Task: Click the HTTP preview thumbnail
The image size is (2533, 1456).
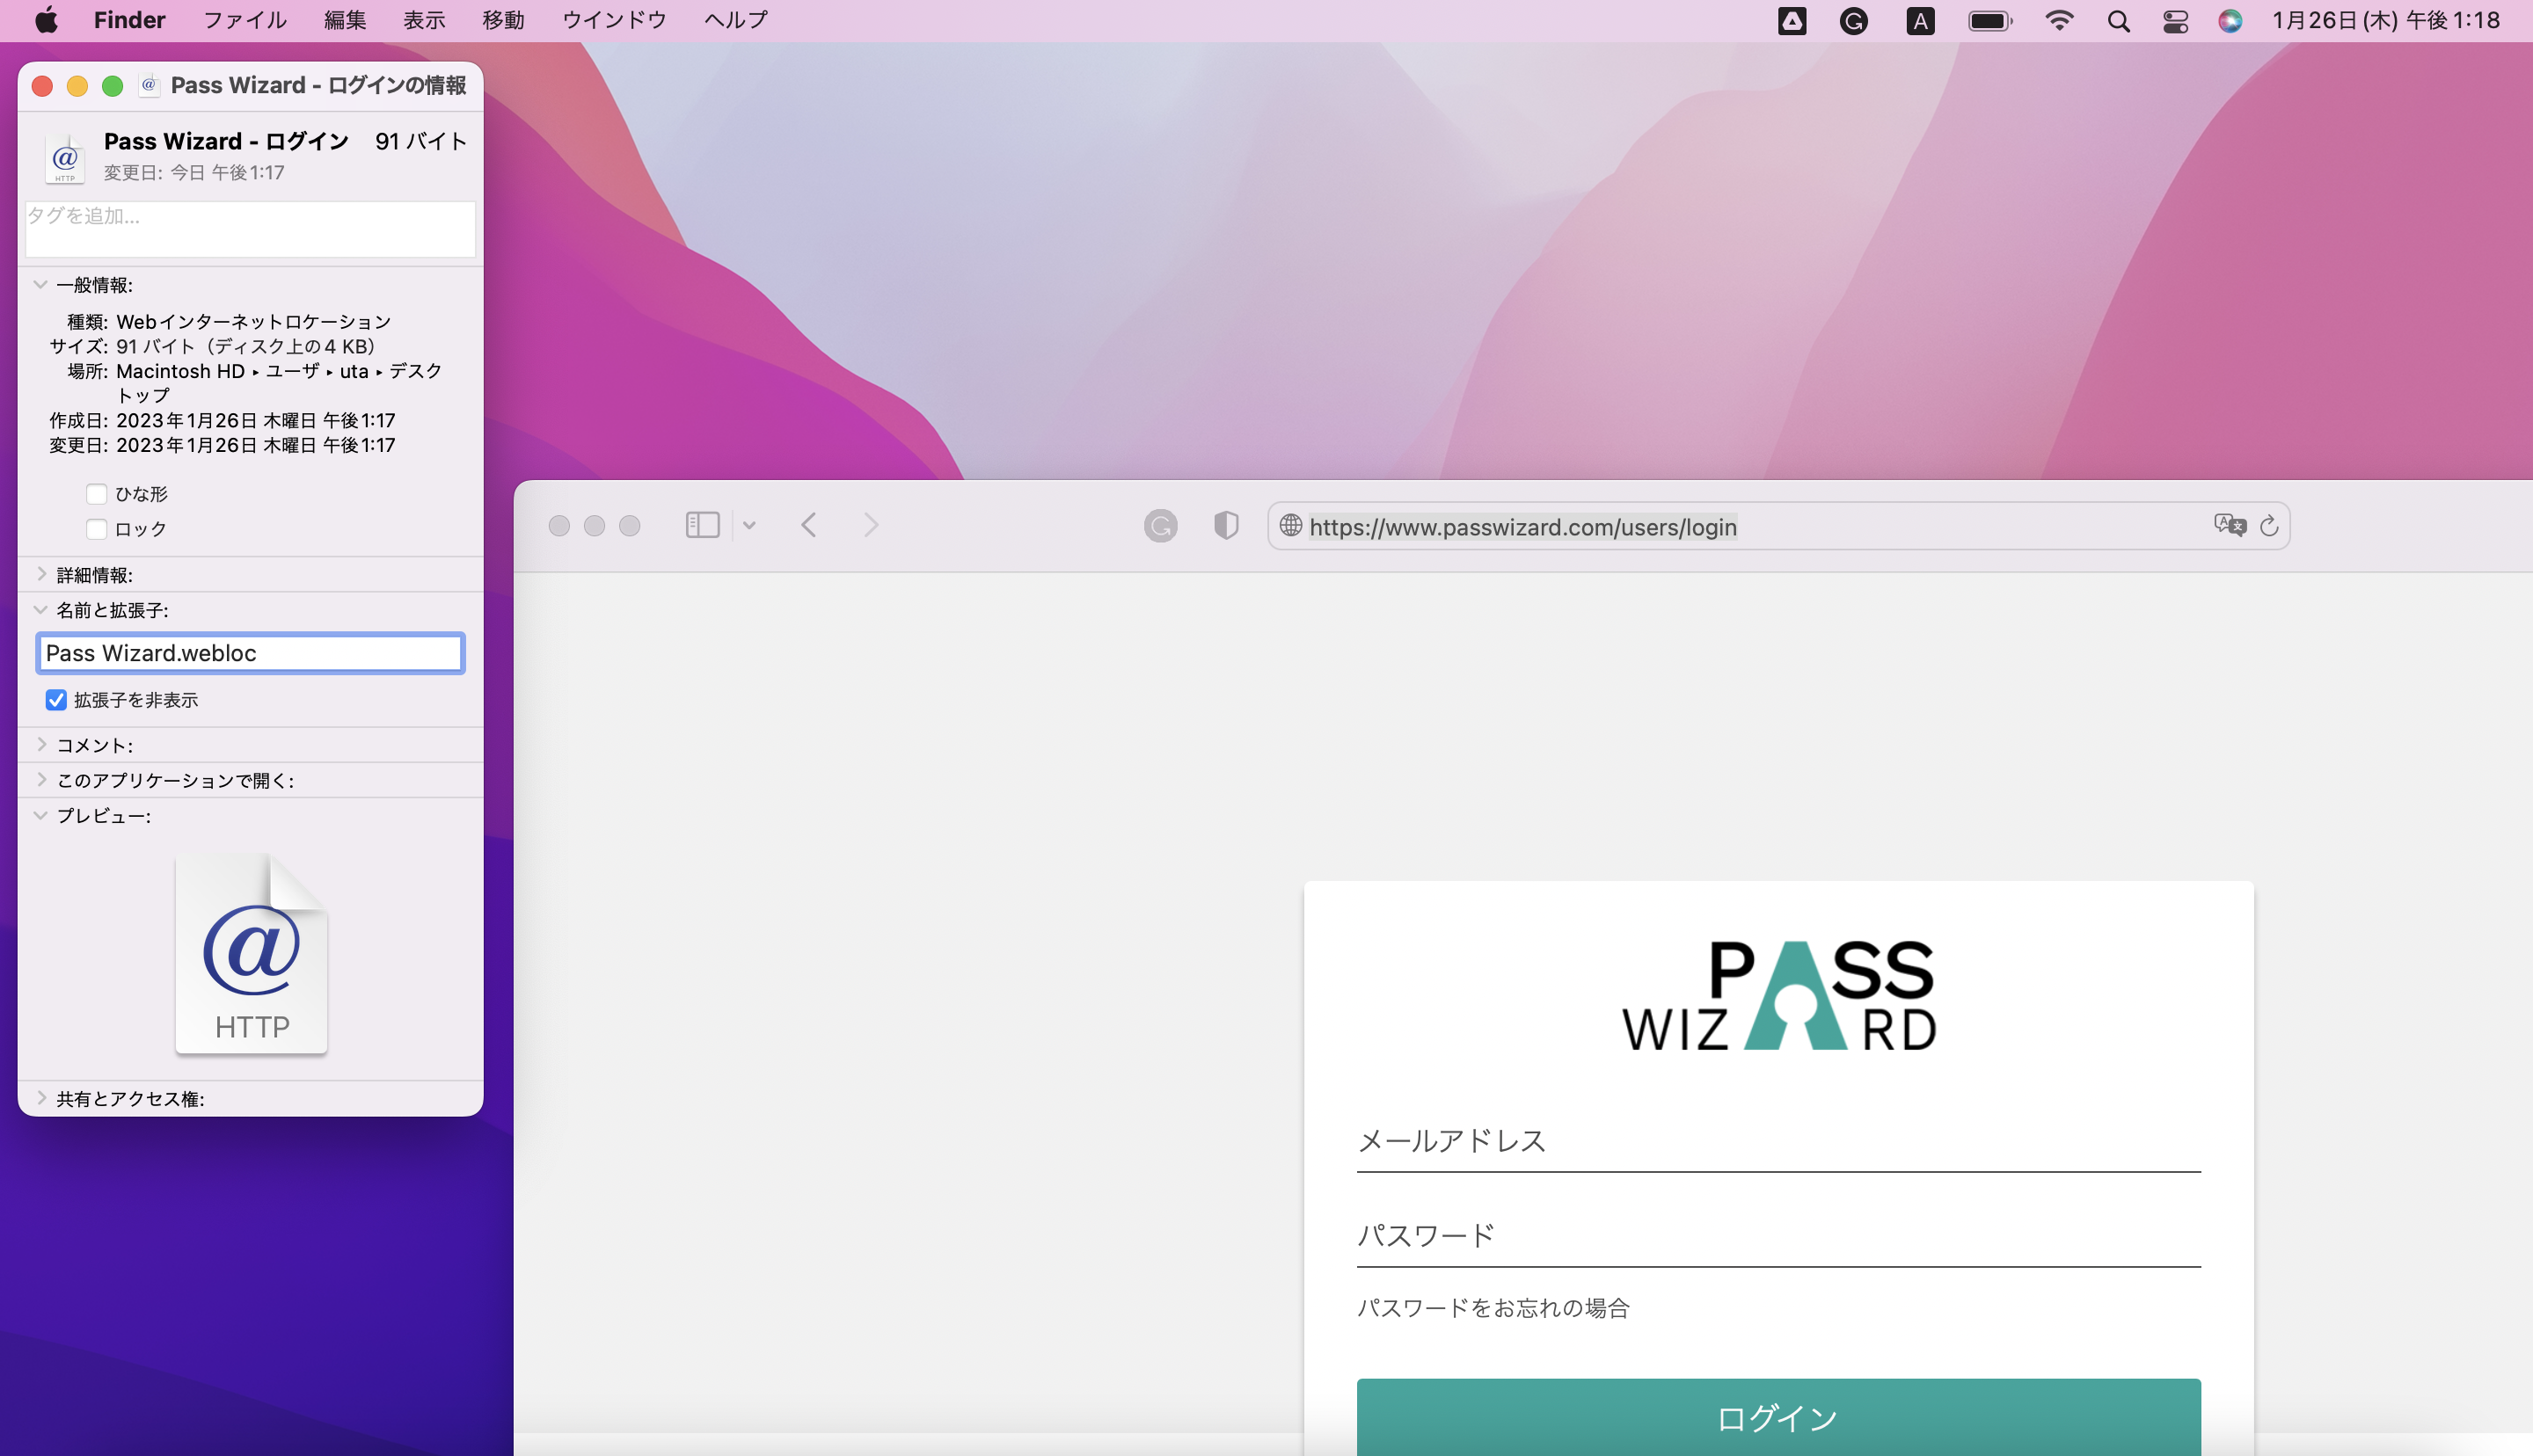Action: [251, 953]
